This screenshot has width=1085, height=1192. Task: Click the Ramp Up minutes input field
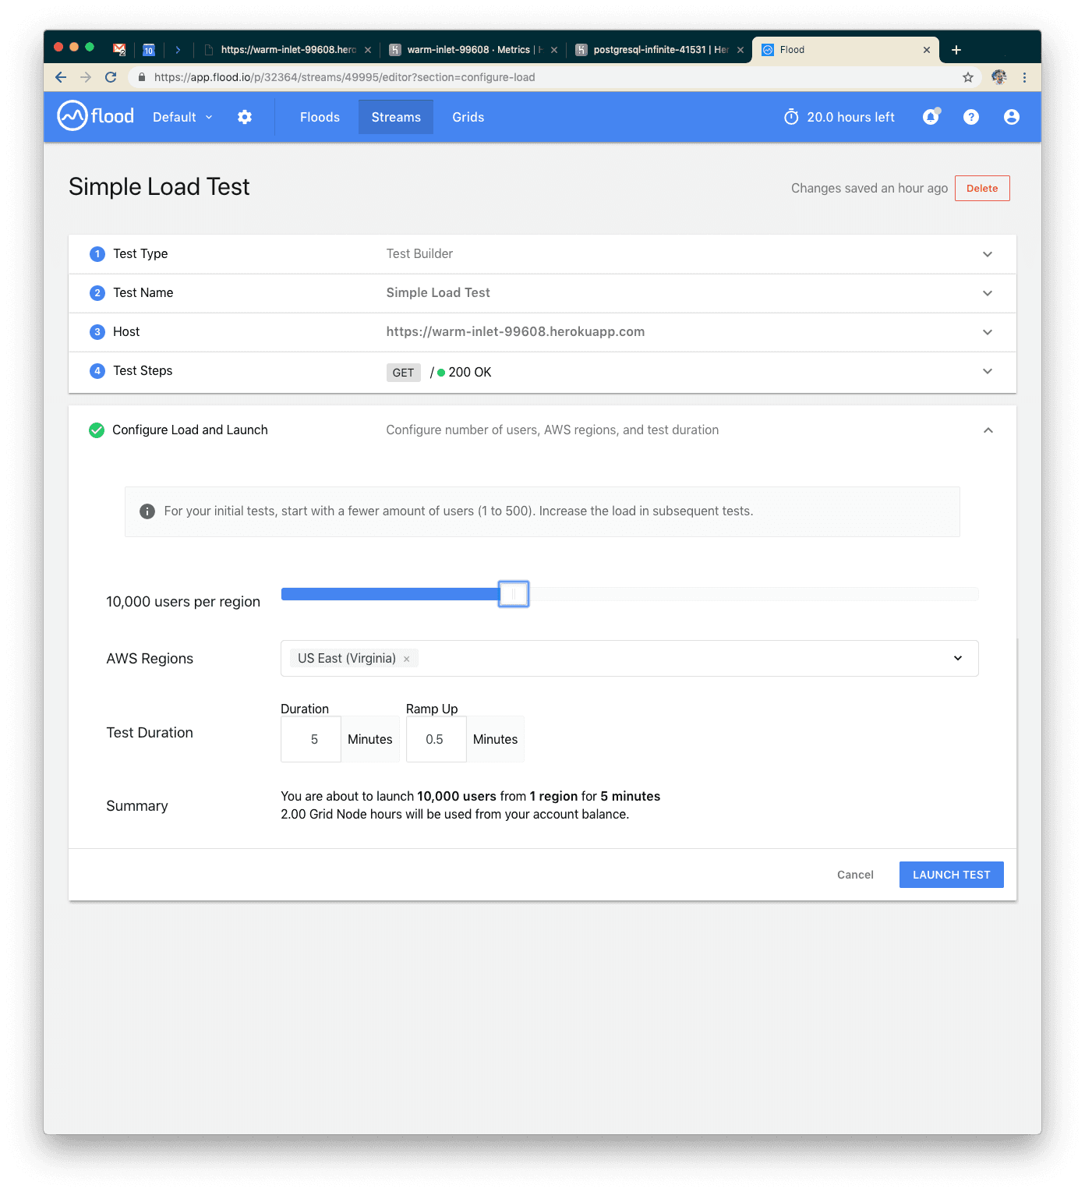435,739
